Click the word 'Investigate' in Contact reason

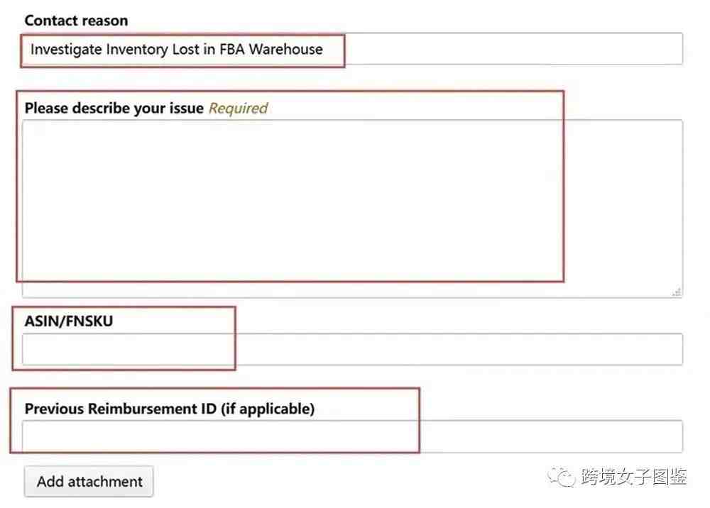tap(66, 49)
